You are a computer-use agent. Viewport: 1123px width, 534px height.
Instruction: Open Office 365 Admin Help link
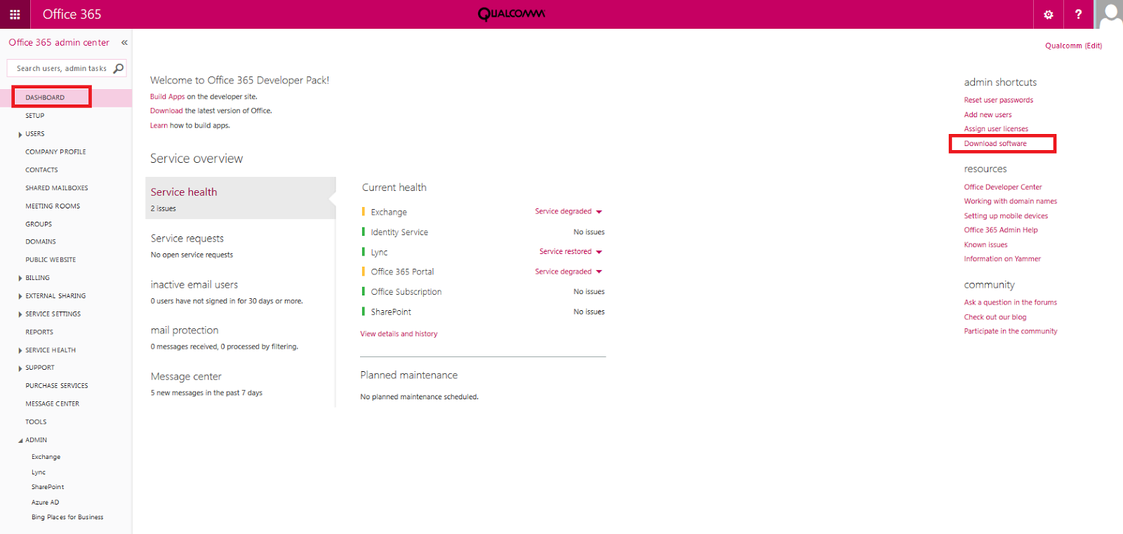tap(1001, 230)
